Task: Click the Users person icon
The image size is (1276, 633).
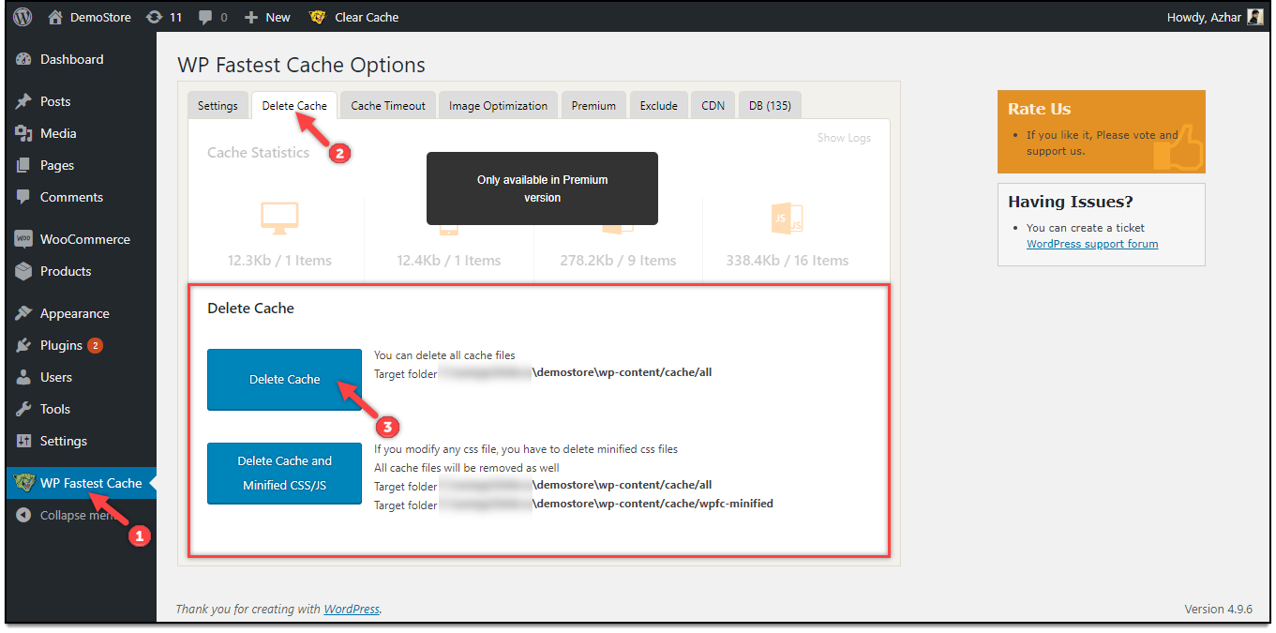Action: [24, 377]
